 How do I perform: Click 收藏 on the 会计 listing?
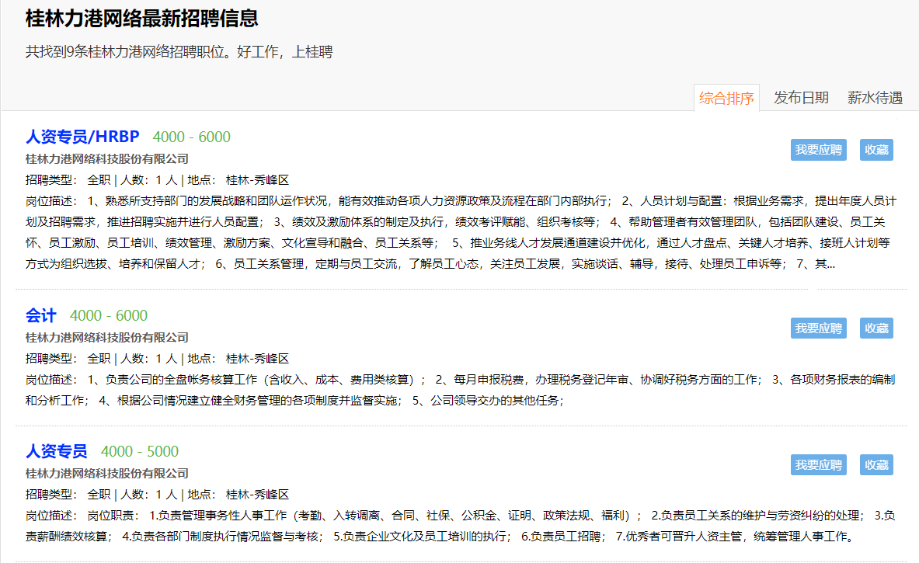(876, 328)
